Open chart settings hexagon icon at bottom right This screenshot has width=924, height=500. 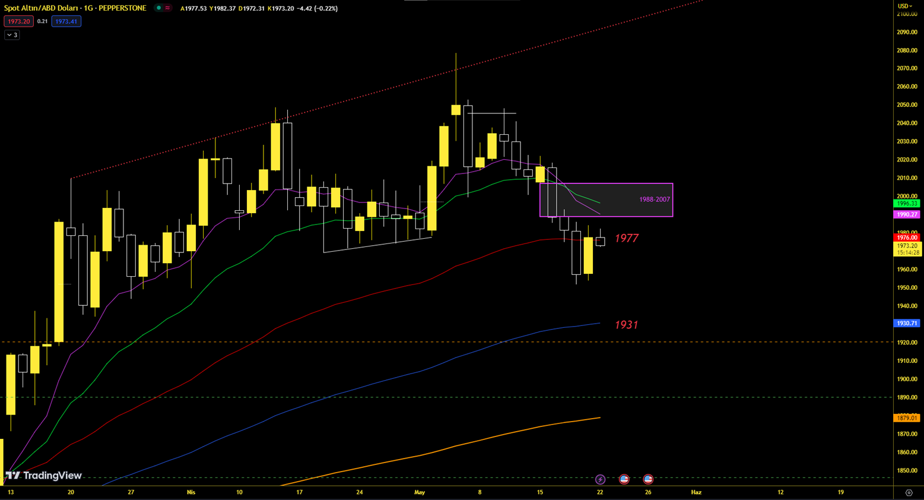coord(909,493)
